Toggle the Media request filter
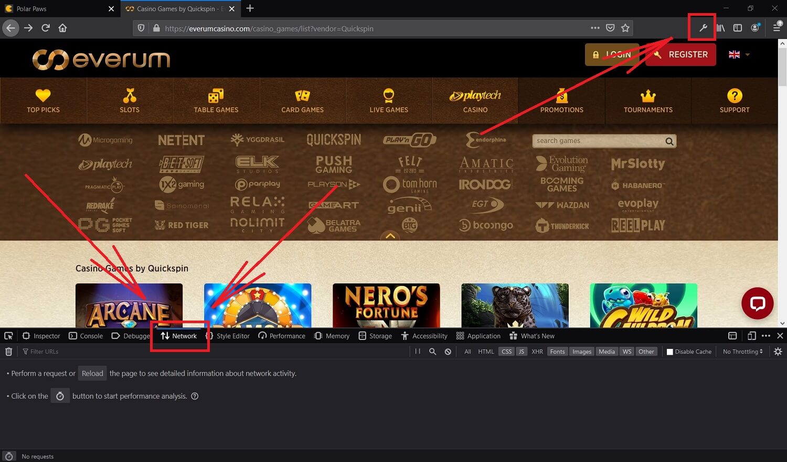 coord(607,351)
